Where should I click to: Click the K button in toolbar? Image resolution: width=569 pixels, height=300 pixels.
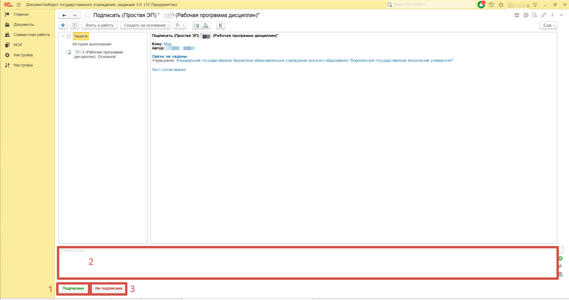(220, 25)
